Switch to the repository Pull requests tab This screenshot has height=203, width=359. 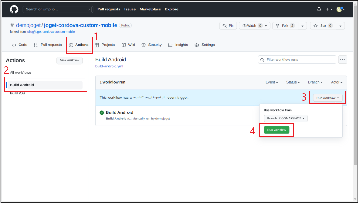(x=48, y=45)
